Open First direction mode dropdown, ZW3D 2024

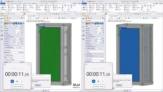[99, 54]
